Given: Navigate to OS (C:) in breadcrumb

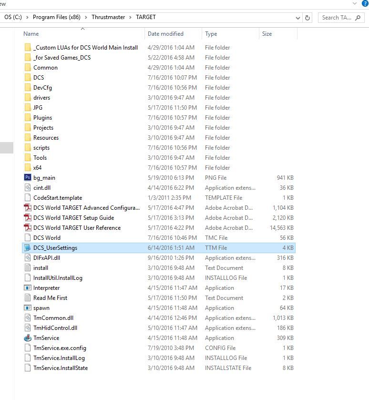Looking at the screenshot, I should pyautogui.click(x=13, y=17).
